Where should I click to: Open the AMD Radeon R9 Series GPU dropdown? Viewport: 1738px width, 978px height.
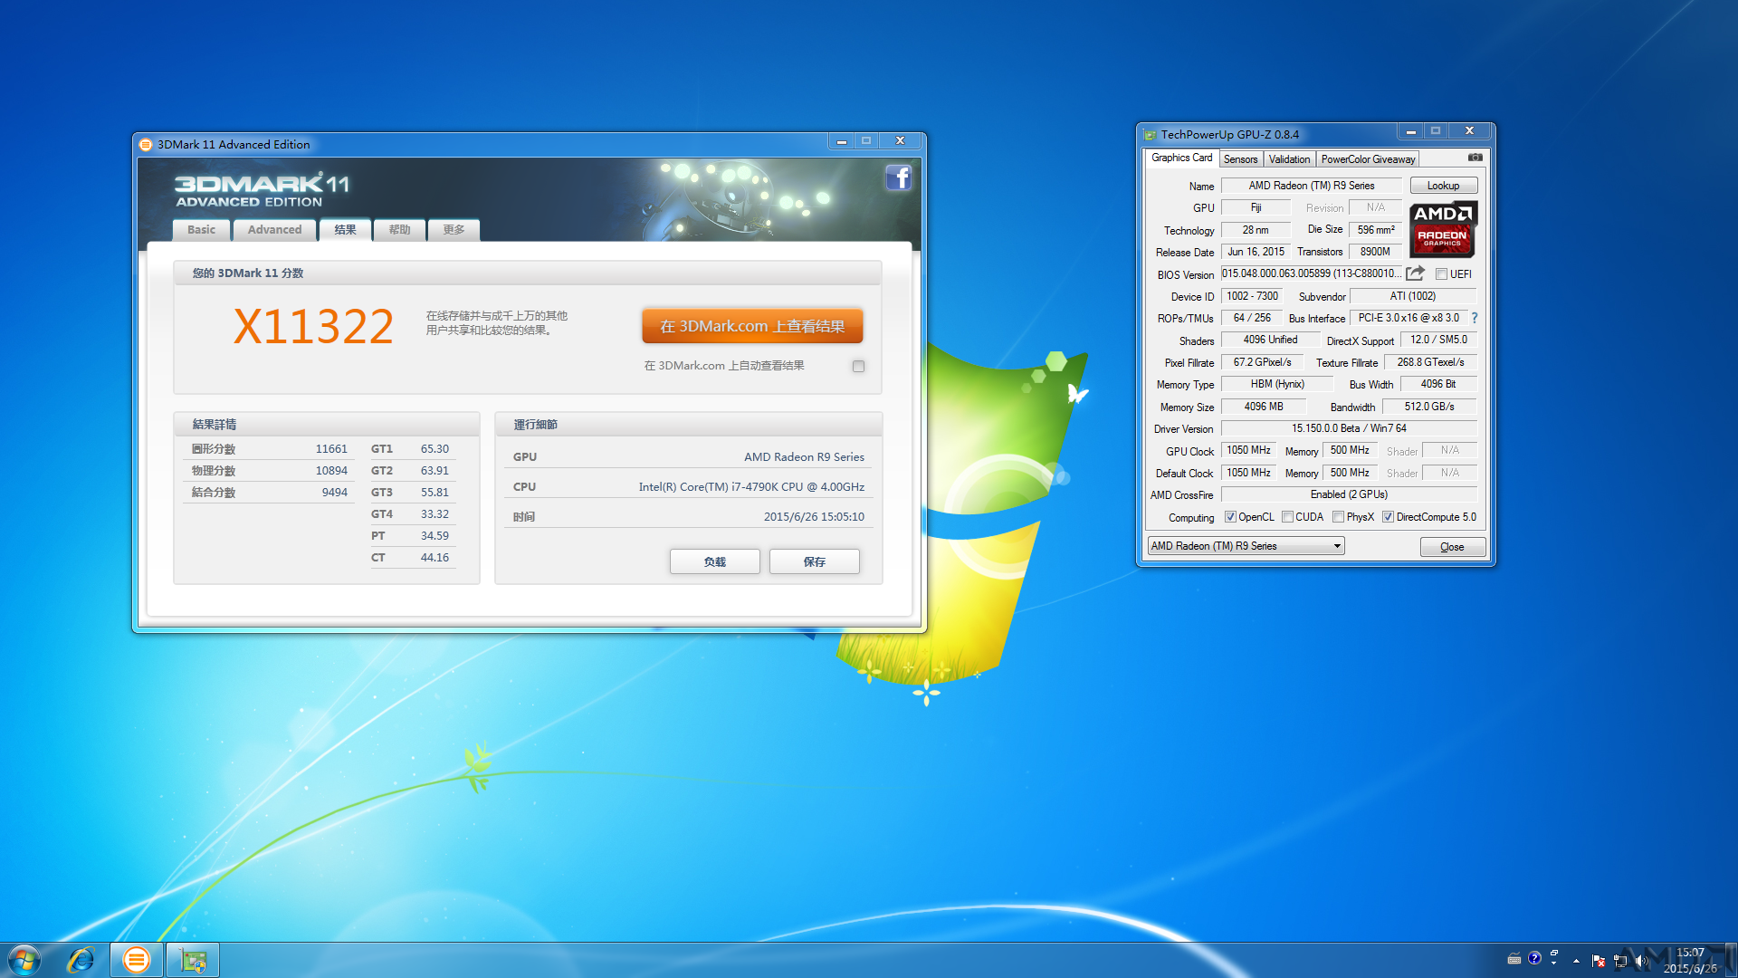1246,546
